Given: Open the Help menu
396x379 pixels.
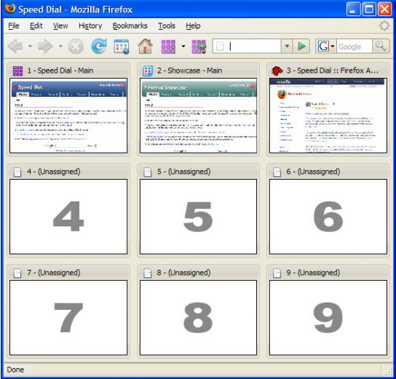Looking at the screenshot, I should 193,25.
